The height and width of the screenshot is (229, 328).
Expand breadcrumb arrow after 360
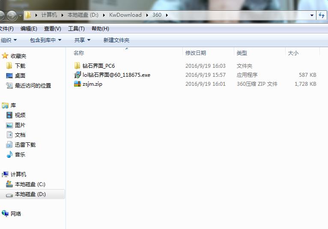(x=167, y=15)
